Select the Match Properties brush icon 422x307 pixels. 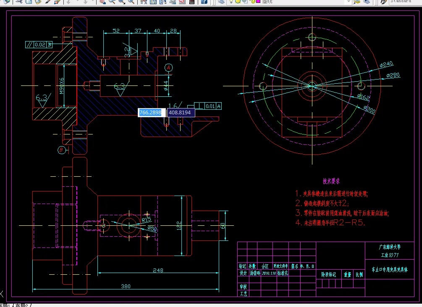(48, 1)
